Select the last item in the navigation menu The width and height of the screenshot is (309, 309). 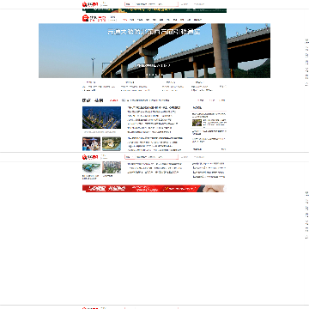coord(197,20)
